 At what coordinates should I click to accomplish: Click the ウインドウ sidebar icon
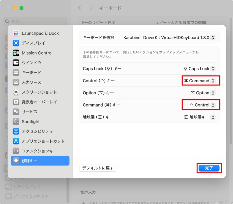point(16,63)
